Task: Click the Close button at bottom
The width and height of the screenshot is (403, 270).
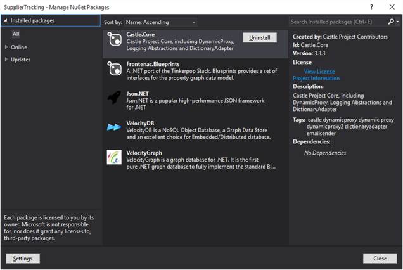Action: click(380, 259)
